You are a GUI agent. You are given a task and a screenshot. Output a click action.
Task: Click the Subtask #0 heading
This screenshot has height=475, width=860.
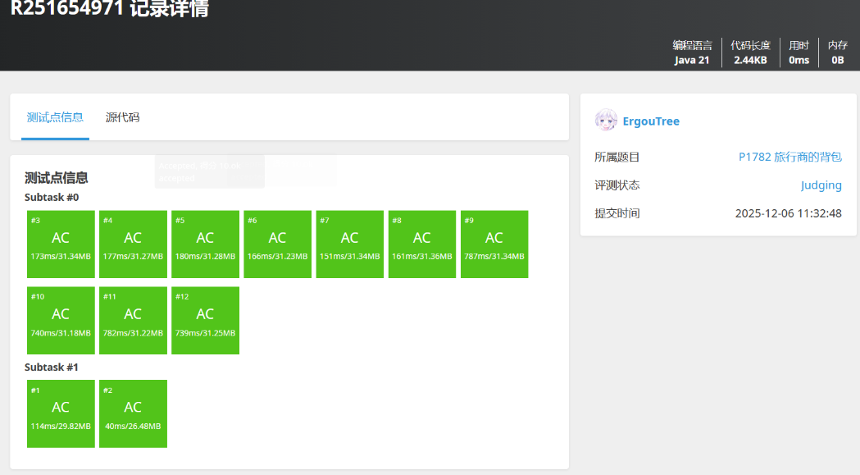coord(51,198)
